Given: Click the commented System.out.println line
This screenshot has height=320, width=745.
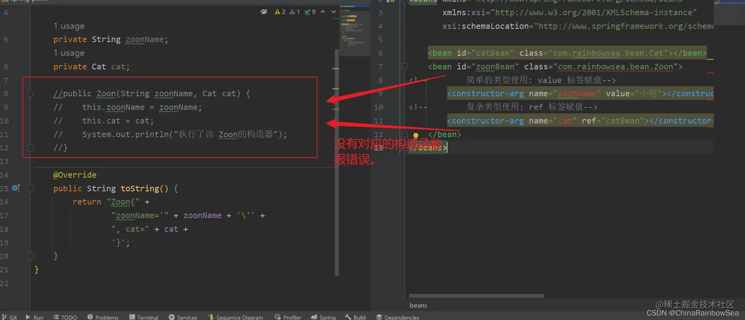Looking at the screenshot, I should 170,134.
